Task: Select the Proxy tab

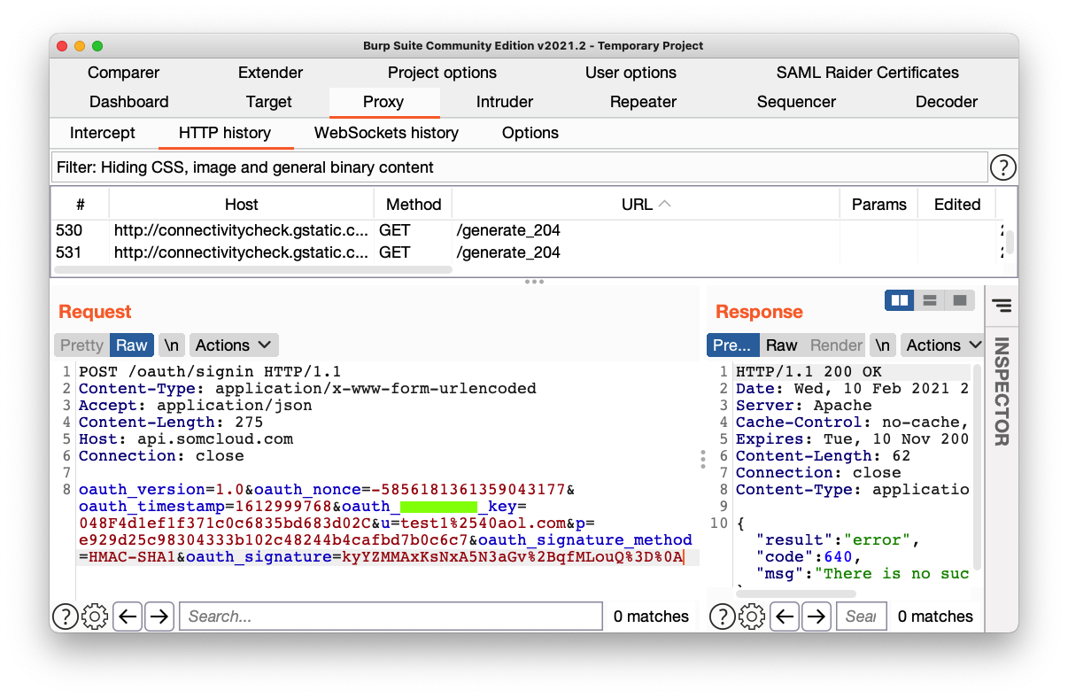Action: point(383,102)
